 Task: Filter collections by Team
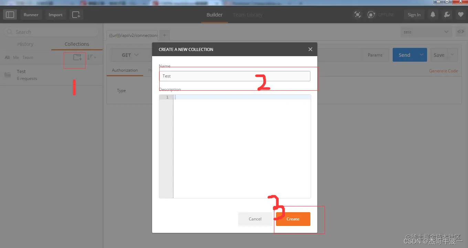28,58
